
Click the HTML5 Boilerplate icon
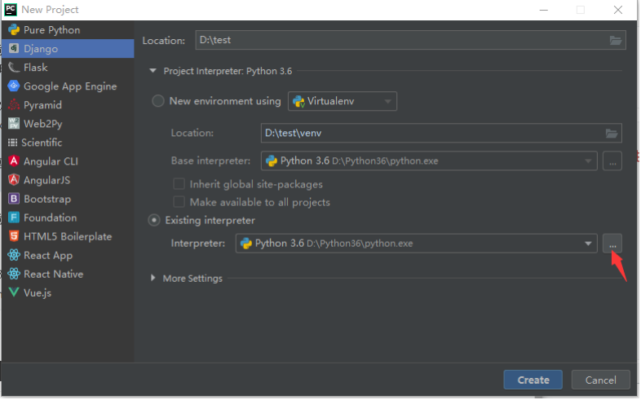(14, 236)
